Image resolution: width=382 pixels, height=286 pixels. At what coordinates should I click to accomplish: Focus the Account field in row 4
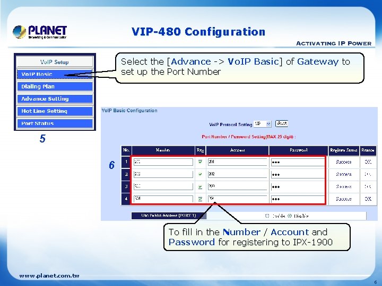[x=238, y=199]
